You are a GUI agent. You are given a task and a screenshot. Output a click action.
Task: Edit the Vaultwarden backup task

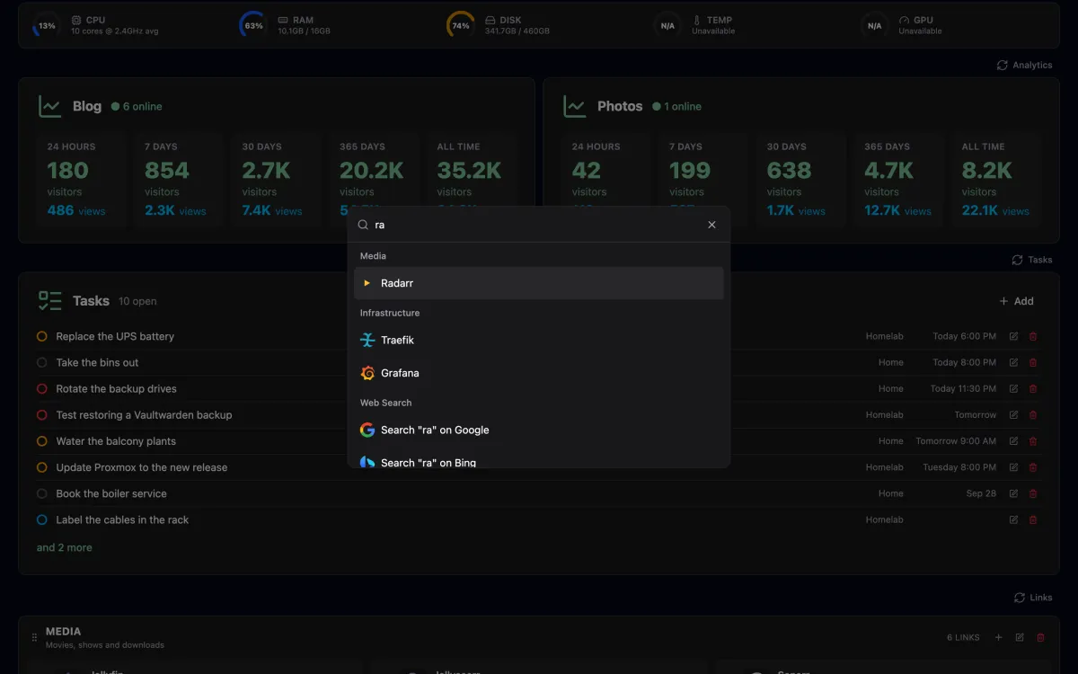tap(1013, 414)
